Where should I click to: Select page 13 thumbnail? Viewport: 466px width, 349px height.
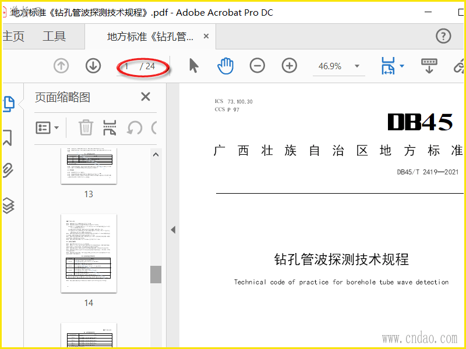pos(89,166)
